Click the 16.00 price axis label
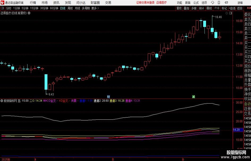251x161 pixels. pyautogui.click(x=239, y=21)
